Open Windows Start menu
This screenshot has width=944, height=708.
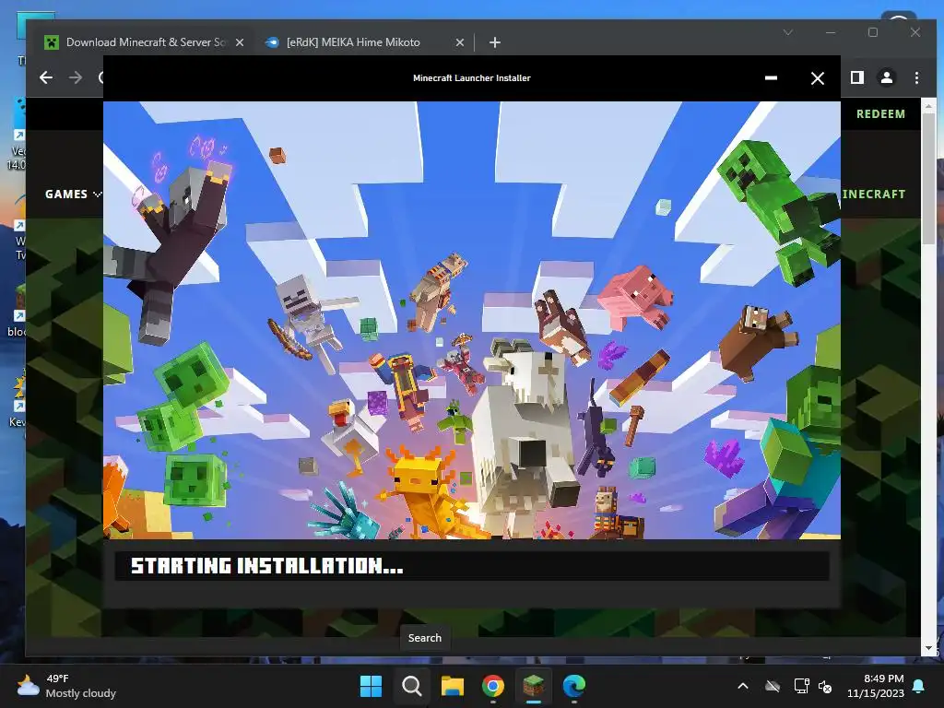pyautogui.click(x=371, y=686)
